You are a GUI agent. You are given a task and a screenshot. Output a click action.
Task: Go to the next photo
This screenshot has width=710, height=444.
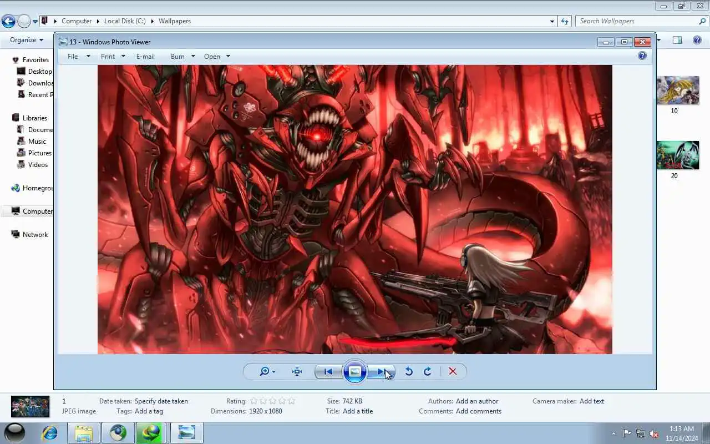(x=382, y=372)
